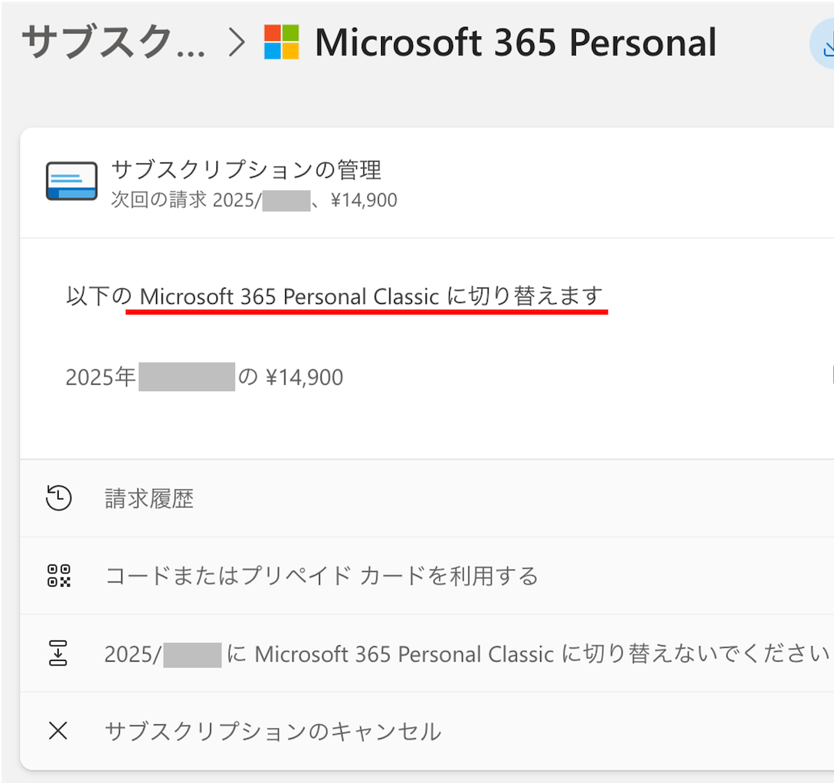Open 請求履歴 billing history
This screenshot has width=834, height=783.
[149, 499]
